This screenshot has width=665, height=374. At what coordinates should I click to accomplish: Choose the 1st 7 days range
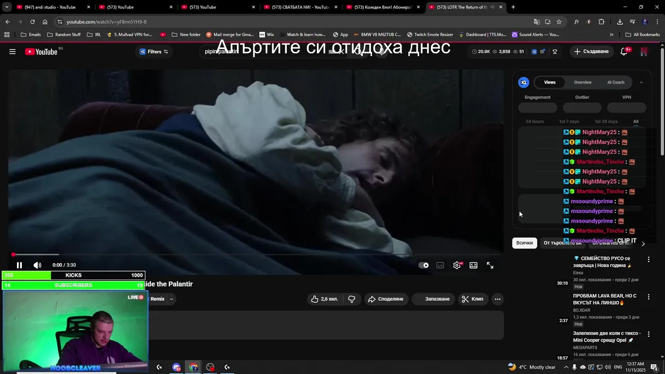click(569, 122)
